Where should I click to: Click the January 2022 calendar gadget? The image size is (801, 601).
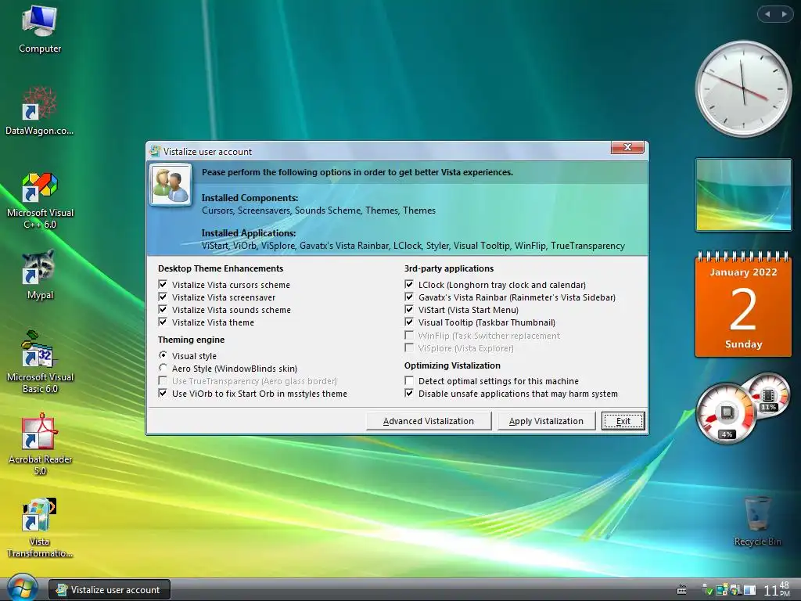743,304
